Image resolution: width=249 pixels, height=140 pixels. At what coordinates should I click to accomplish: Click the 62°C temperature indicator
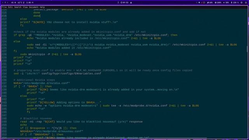pyautogui.click(x=21, y=3)
